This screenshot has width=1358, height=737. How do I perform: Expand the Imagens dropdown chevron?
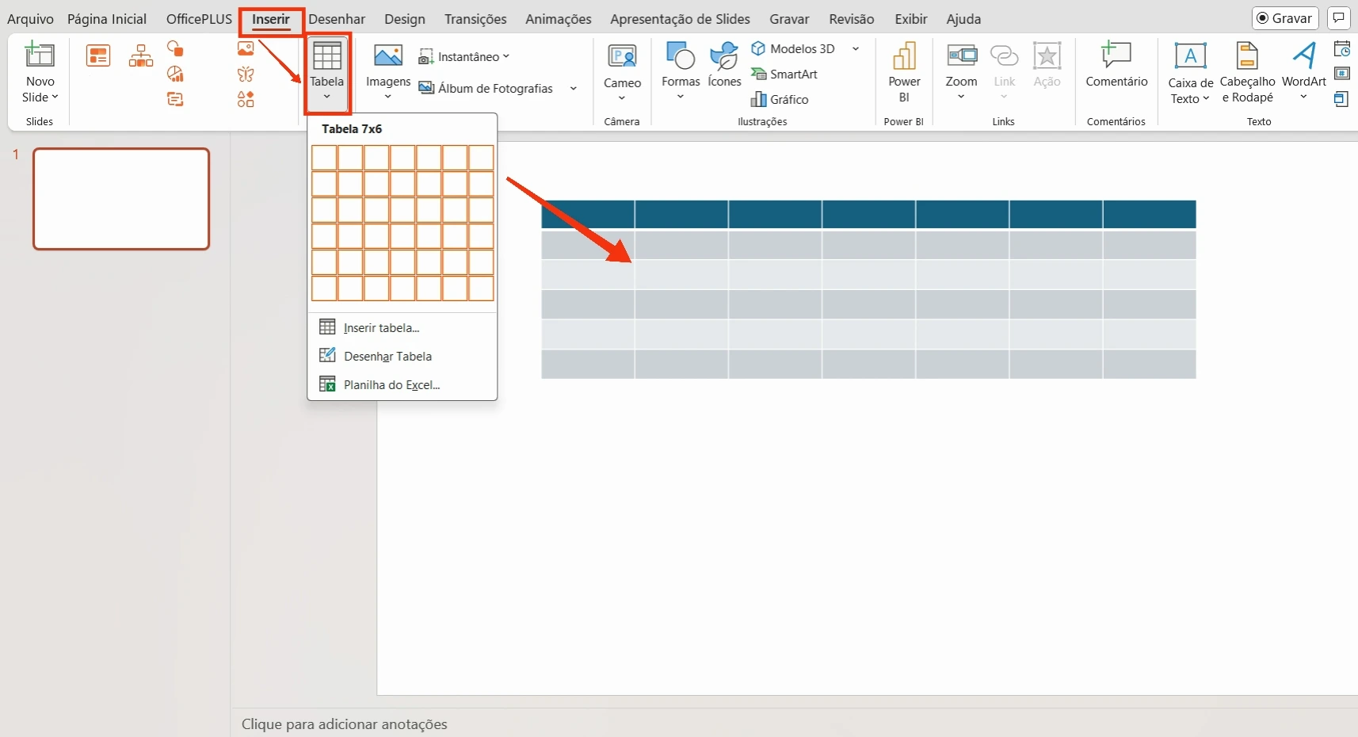[388, 97]
